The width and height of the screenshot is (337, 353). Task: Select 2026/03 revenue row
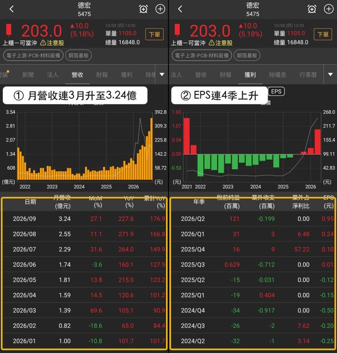84,310
